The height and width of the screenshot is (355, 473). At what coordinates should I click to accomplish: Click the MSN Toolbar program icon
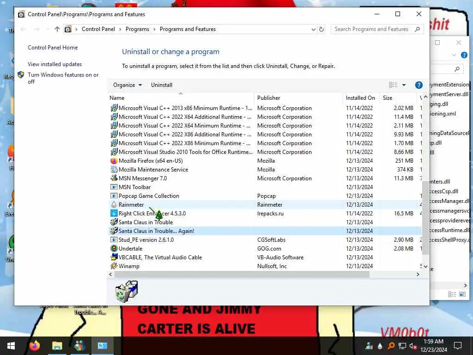point(114,187)
